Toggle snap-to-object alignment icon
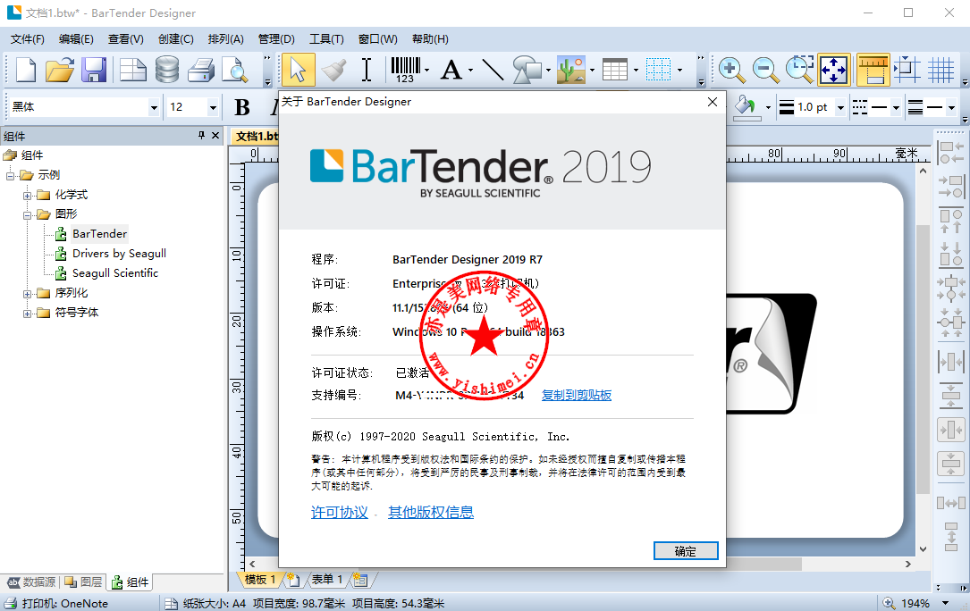The image size is (970, 611). coord(907,70)
